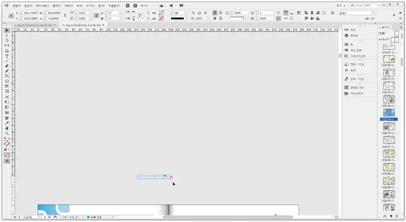The image size is (406, 222).
Task: Select the Rectangle Frame tool
Action: point(7,76)
